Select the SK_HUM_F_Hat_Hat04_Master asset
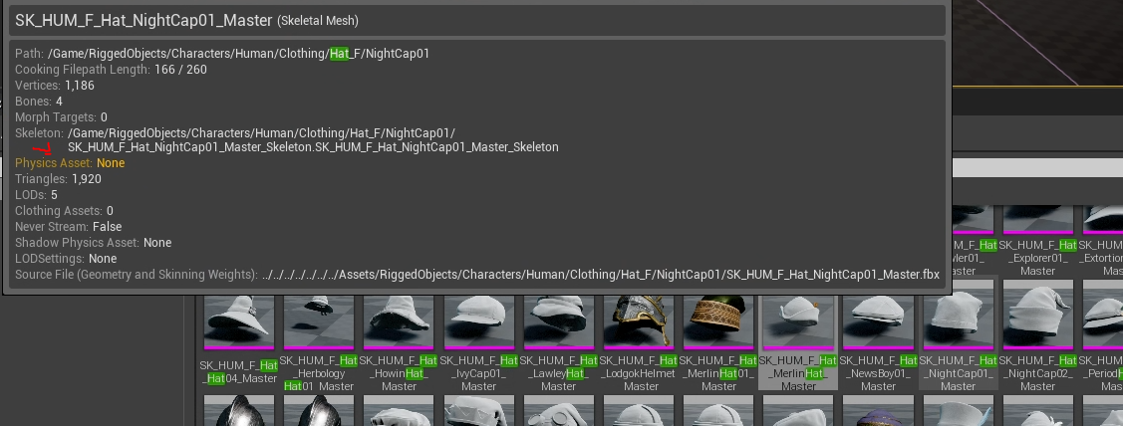 238,342
